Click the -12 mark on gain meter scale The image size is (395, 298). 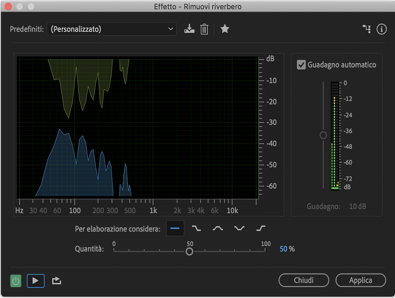[x=348, y=99]
